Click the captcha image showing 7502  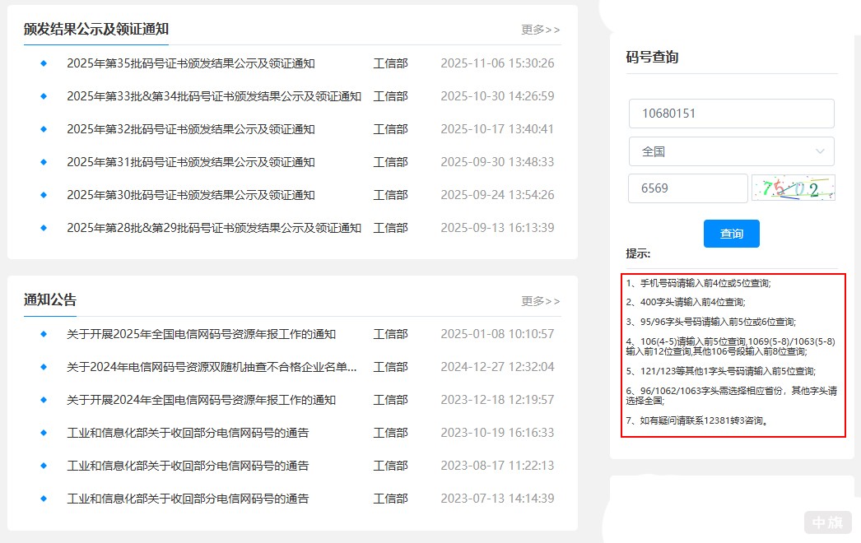point(793,188)
